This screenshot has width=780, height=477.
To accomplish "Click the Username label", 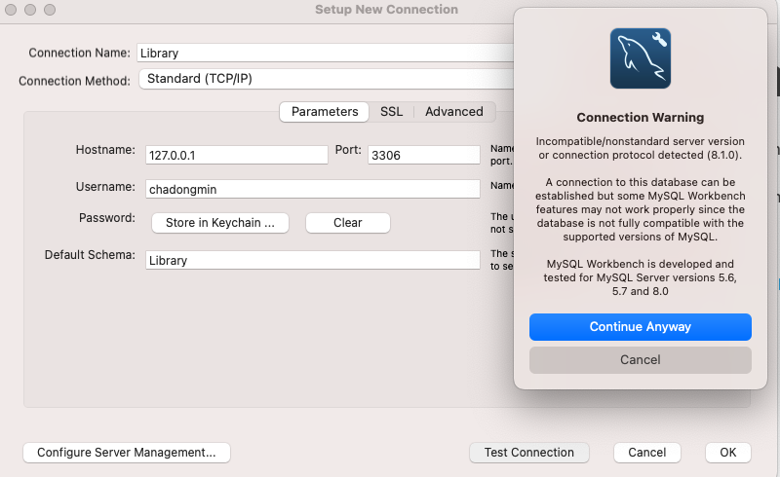I will tap(105, 186).
